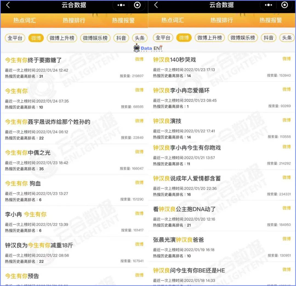Click the circular close icon in right panel
Image resolution: width=296 pixels, height=286 pixels.
[285, 5]
